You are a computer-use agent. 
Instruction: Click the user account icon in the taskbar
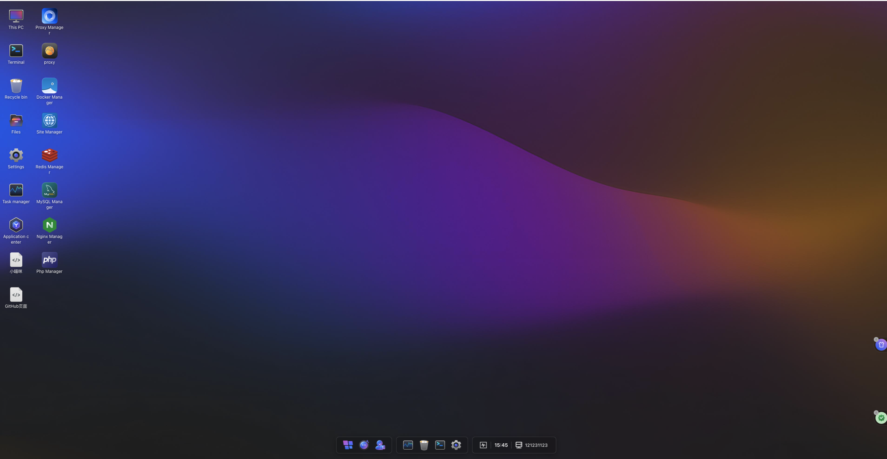(380, 445)
